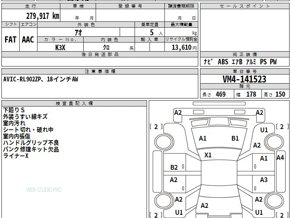Select length value 469
This screenshot has height=218, width=291.
point(221,94)
